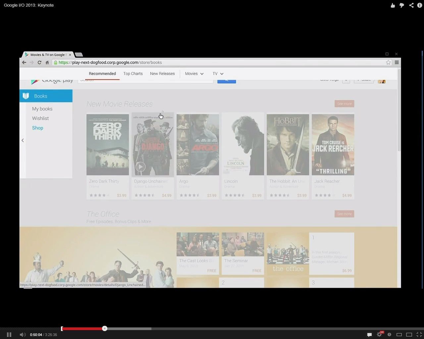Open The Cast Looks Back episode
This screenshot has height=339, width=424.
click(198, 253)
